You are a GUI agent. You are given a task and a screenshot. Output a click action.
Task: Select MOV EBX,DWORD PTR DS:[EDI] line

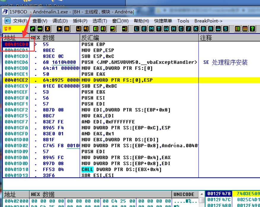pyautogui.click(x=120, y=140)
